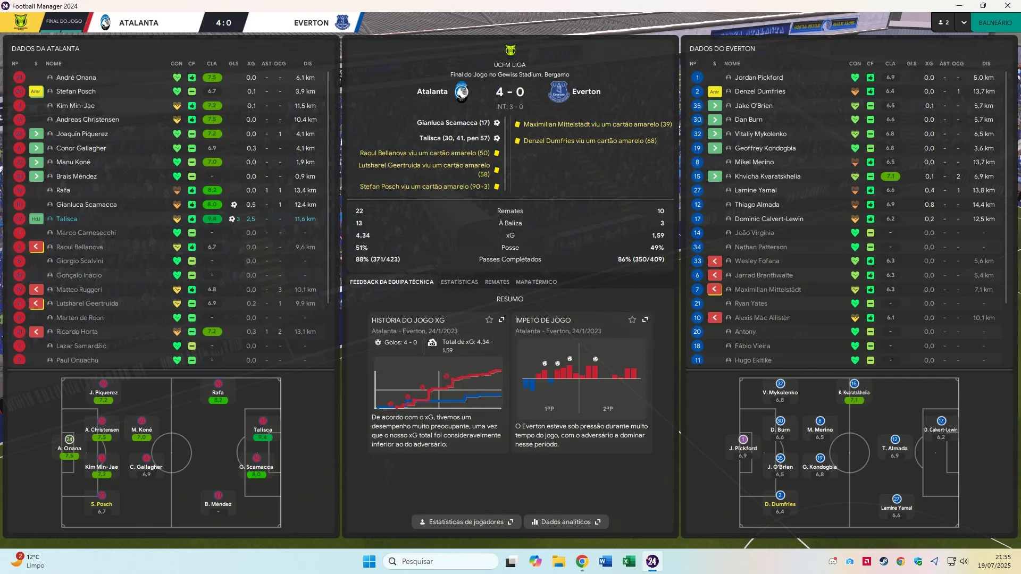This screenshot has width=1021, height=574.
Task: Sort Atalanta table by CLA column
Action: pos(212,64)
